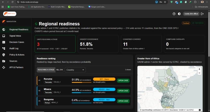This screenshot has height=112, width=210.
Task: Click the Policy & Actions shield icon
Action: coord(4,55)
